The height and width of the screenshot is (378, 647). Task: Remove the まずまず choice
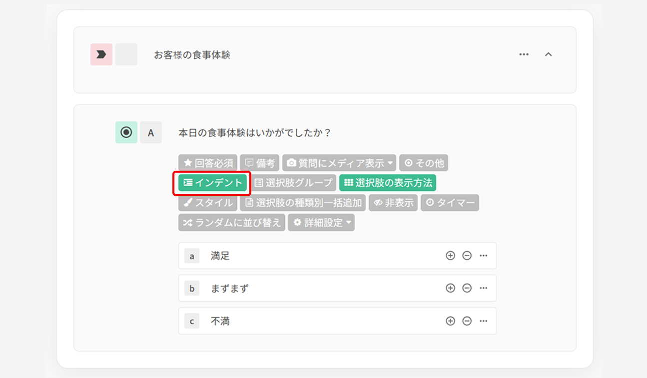pos(467,288)
